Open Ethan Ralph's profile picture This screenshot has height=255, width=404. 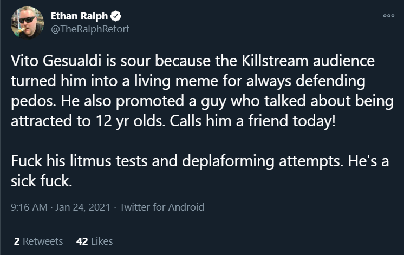point(27,23)
